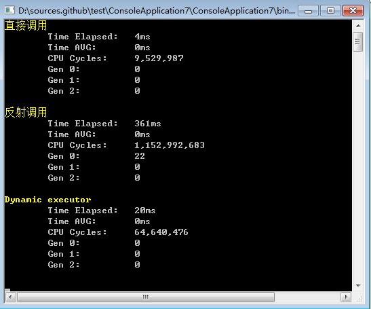Viewport: 371px width, 309px height.
Task: Click the 直接调用 heading text
Action: coord(26,25)
